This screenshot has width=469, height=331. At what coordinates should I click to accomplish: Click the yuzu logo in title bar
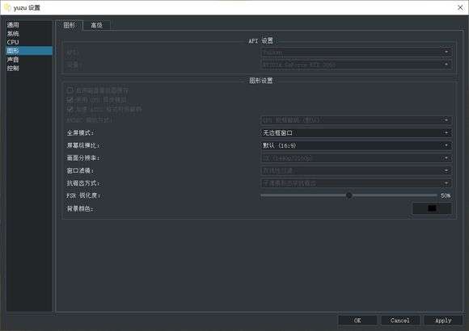(7, 7)
